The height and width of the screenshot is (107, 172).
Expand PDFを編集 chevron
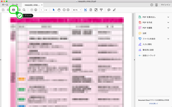pyautogui.click(x=168, y=28)
